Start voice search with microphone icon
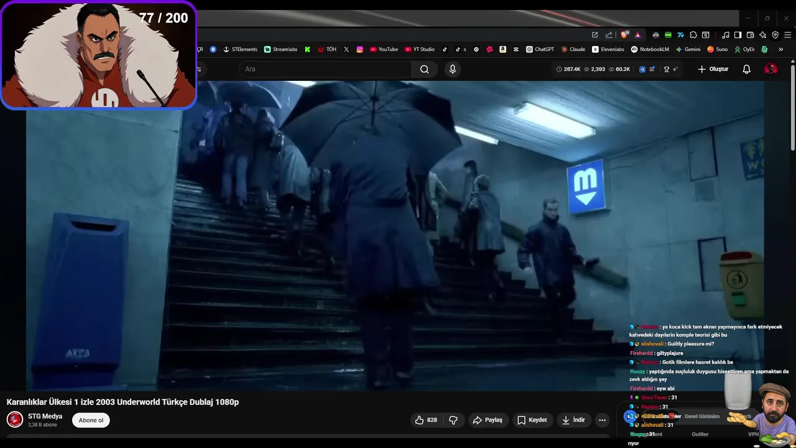This screenshot has width=796, height=448. coord(453,69)
